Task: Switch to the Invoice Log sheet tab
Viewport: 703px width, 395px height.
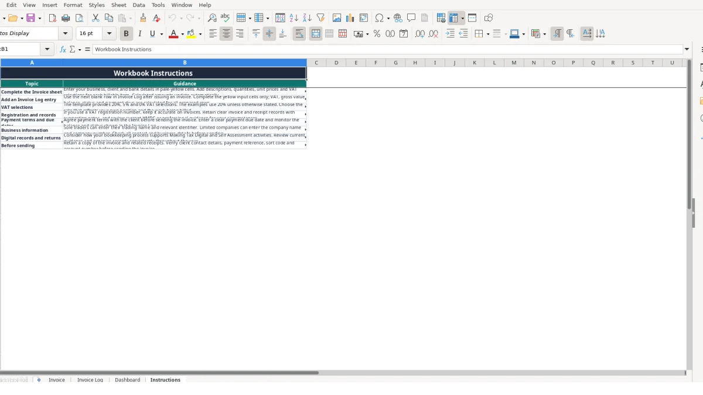Action: [x=90, y=380]
